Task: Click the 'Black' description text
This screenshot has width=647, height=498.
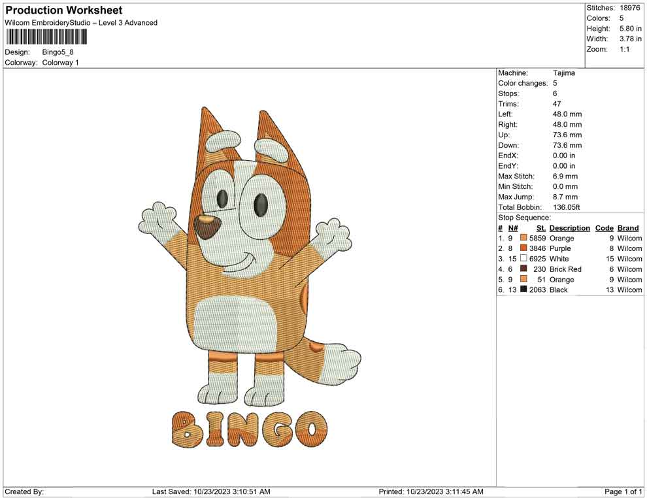Action: pos(559,290)
